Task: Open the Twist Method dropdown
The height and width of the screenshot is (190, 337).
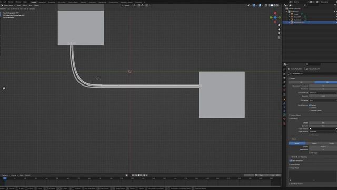Action: pos(323,93)
